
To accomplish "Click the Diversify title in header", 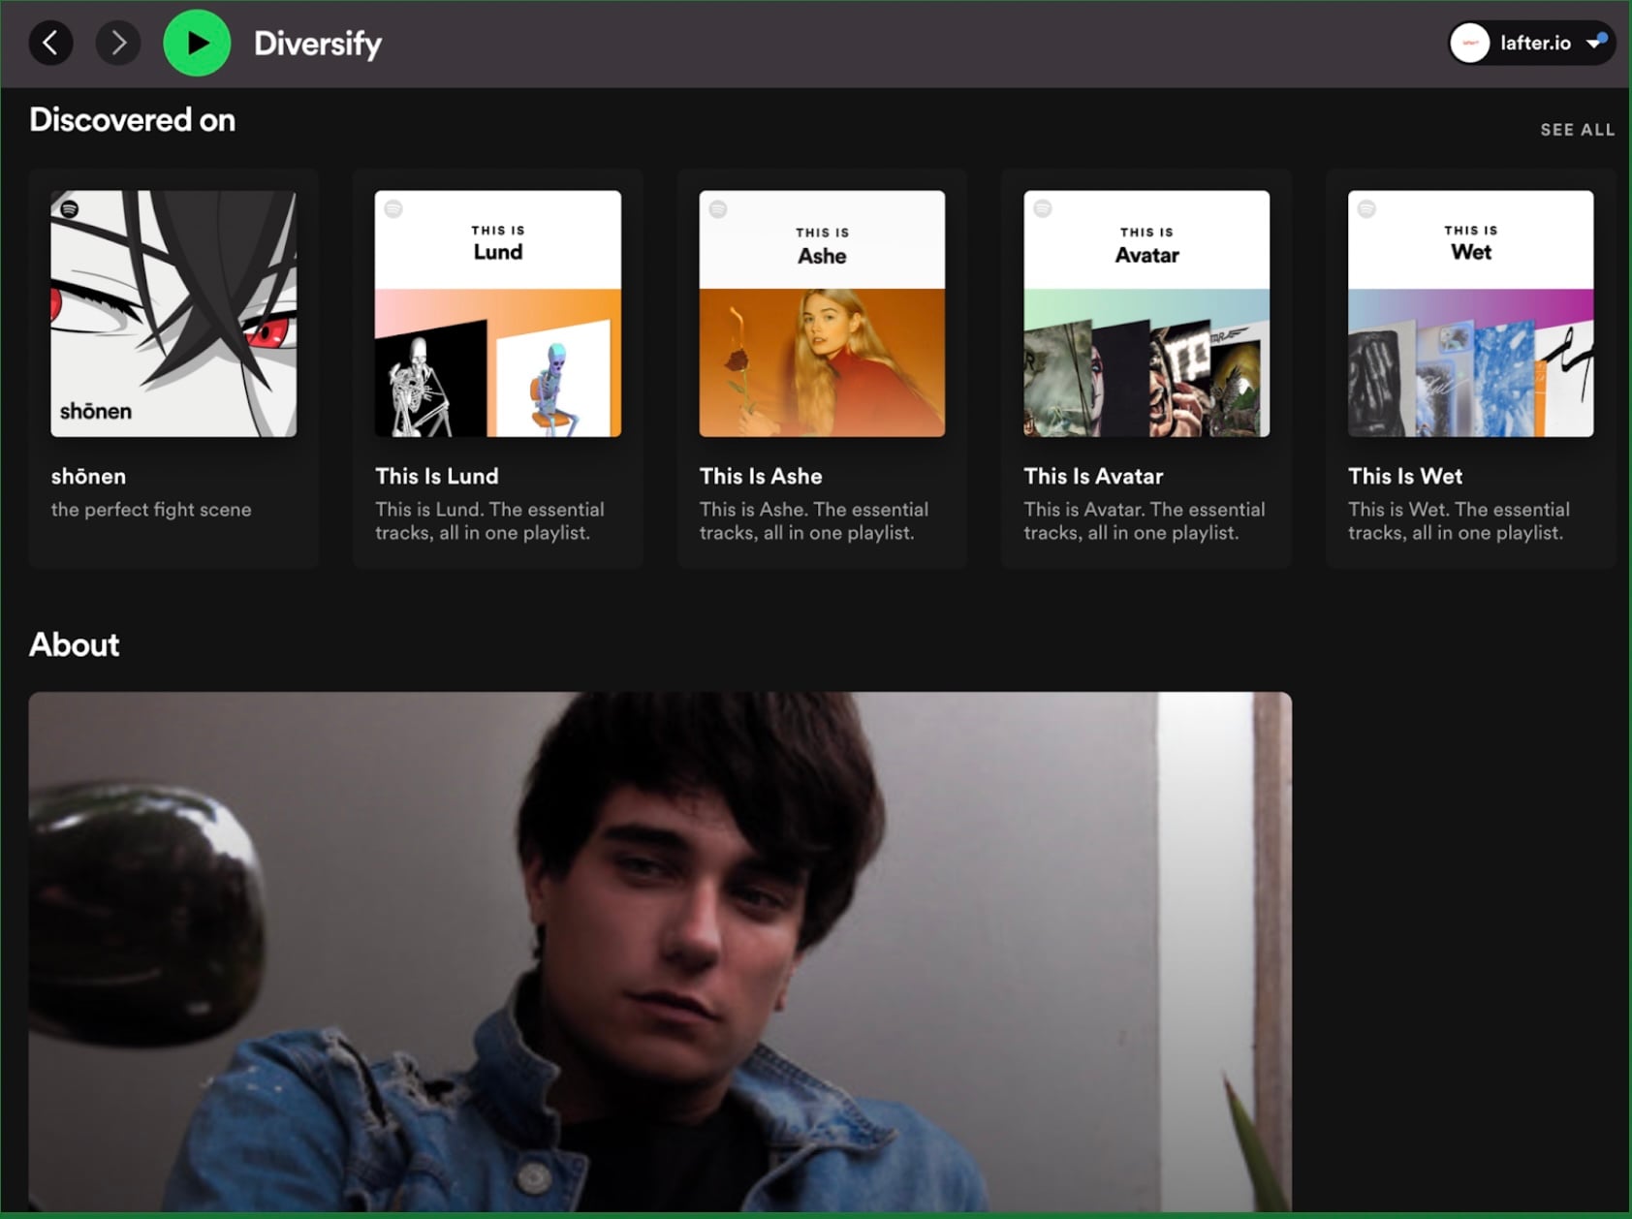I will point(317,44).
